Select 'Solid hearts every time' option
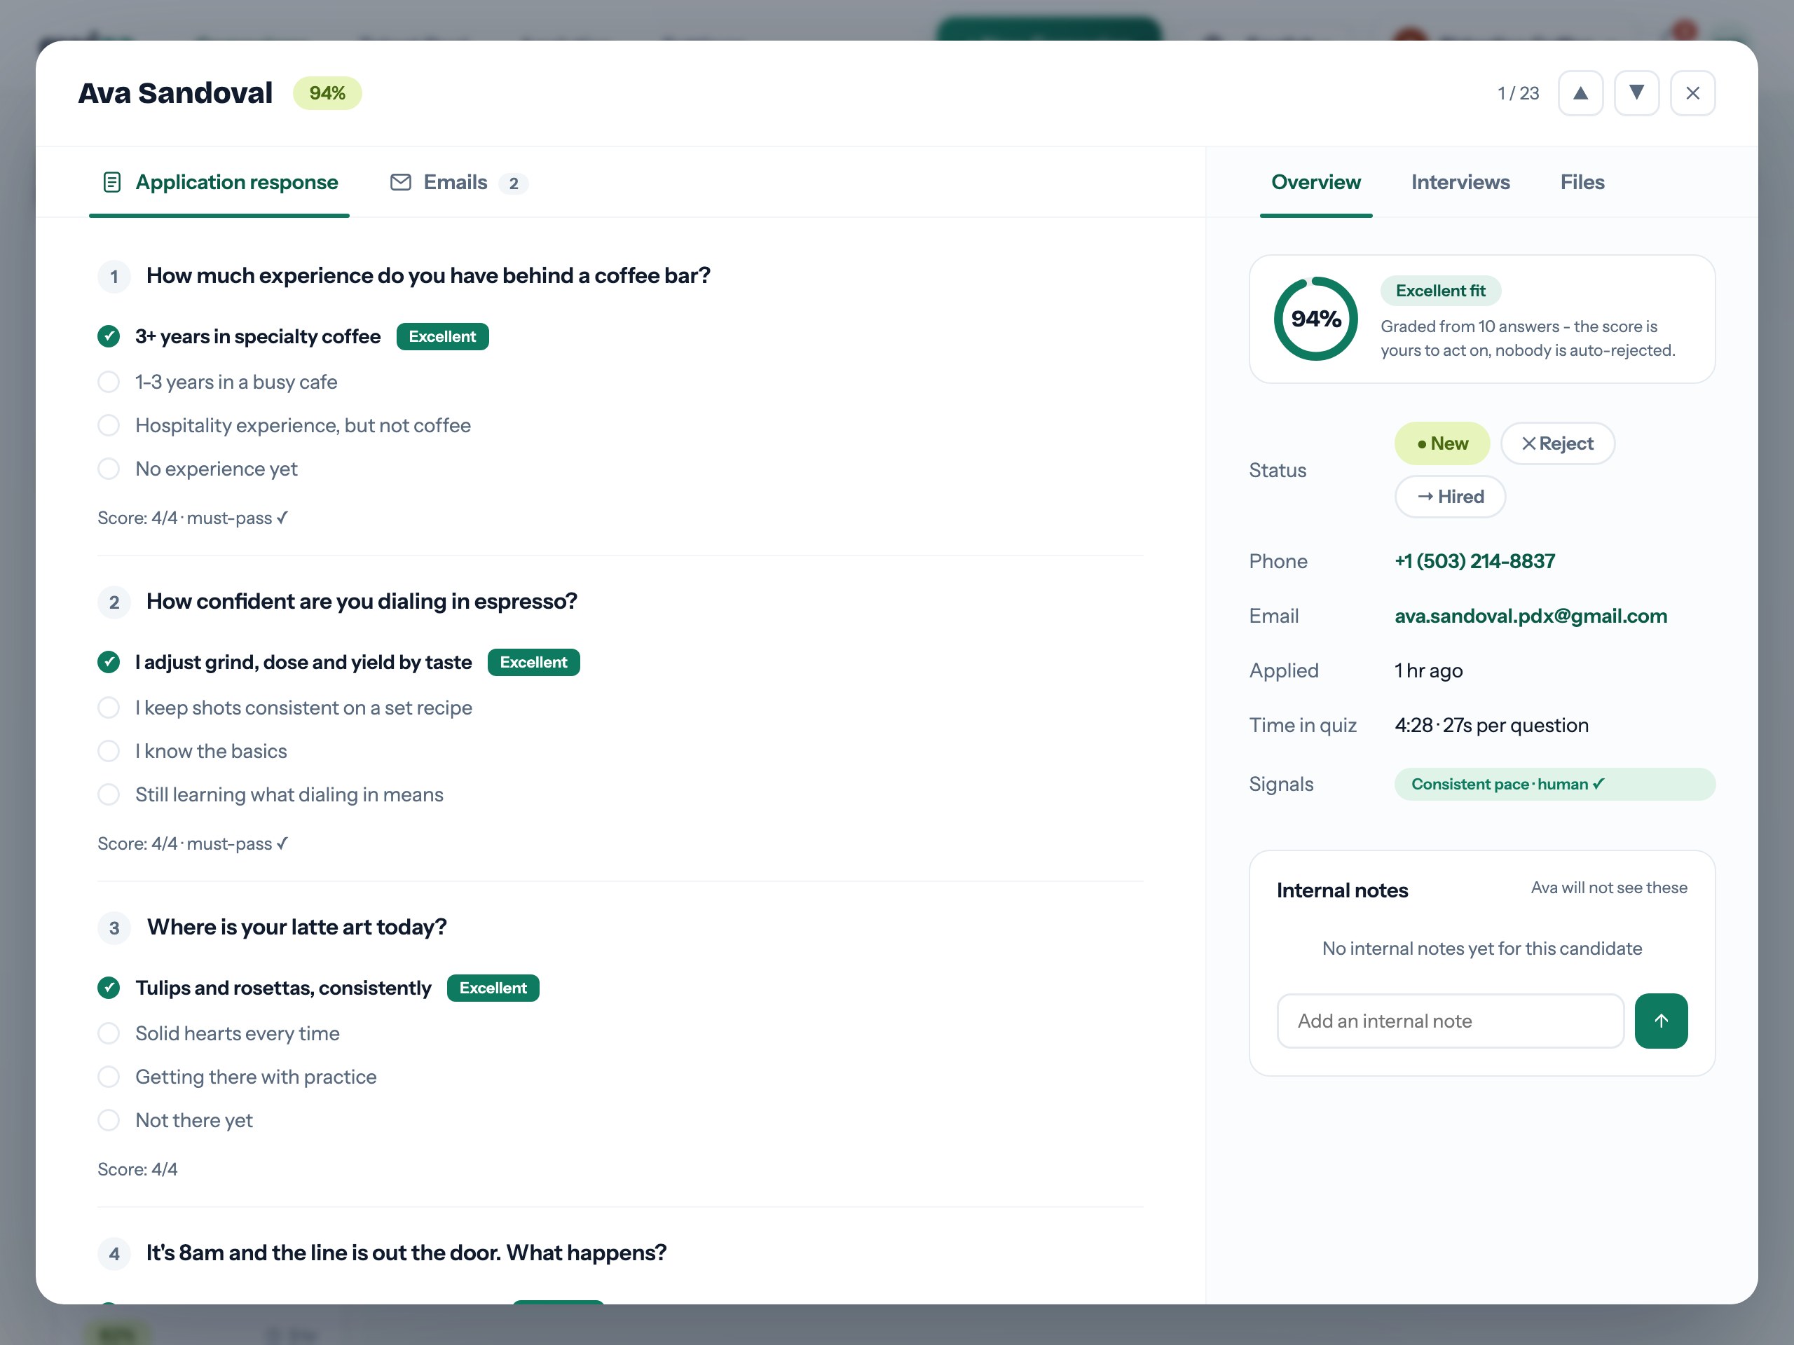1794x1345 pixels. tap(218, 1034)
